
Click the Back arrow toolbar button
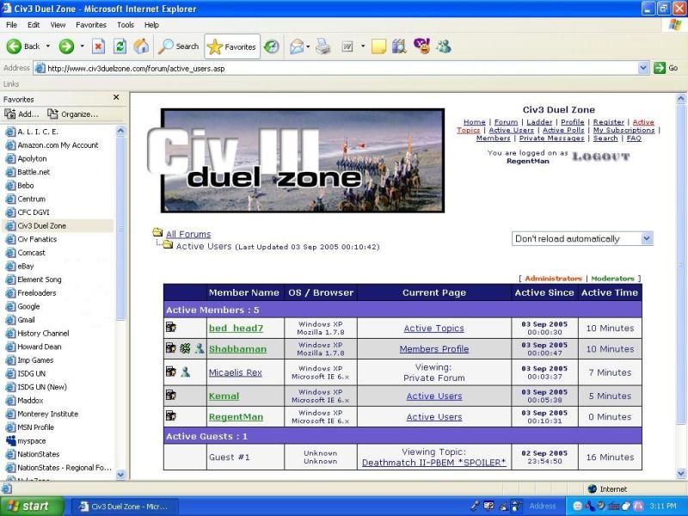[x=23, y=46]
